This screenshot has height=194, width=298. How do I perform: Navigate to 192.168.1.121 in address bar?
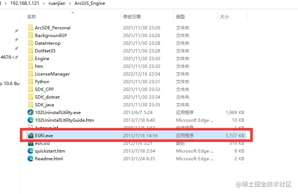coord(25,3)
